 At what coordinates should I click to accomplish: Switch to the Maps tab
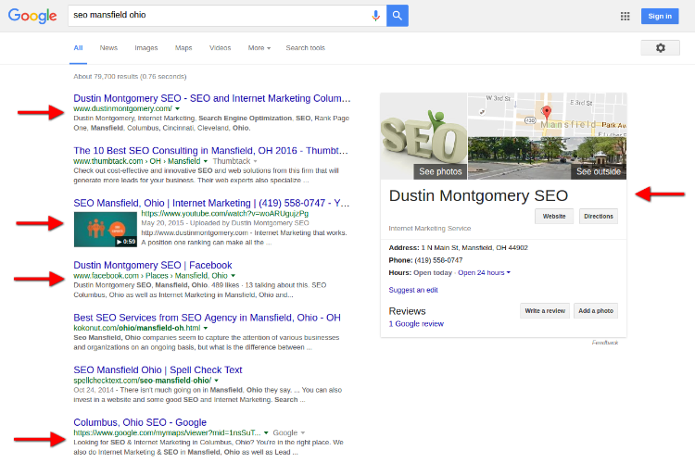(183, 48)
